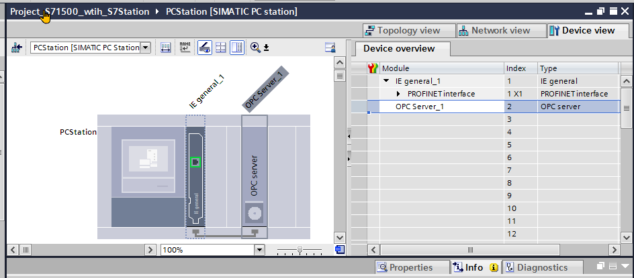
Task: Click Project_S71500_wtih_S7Station breadcrumb
Action: point(80,11)
